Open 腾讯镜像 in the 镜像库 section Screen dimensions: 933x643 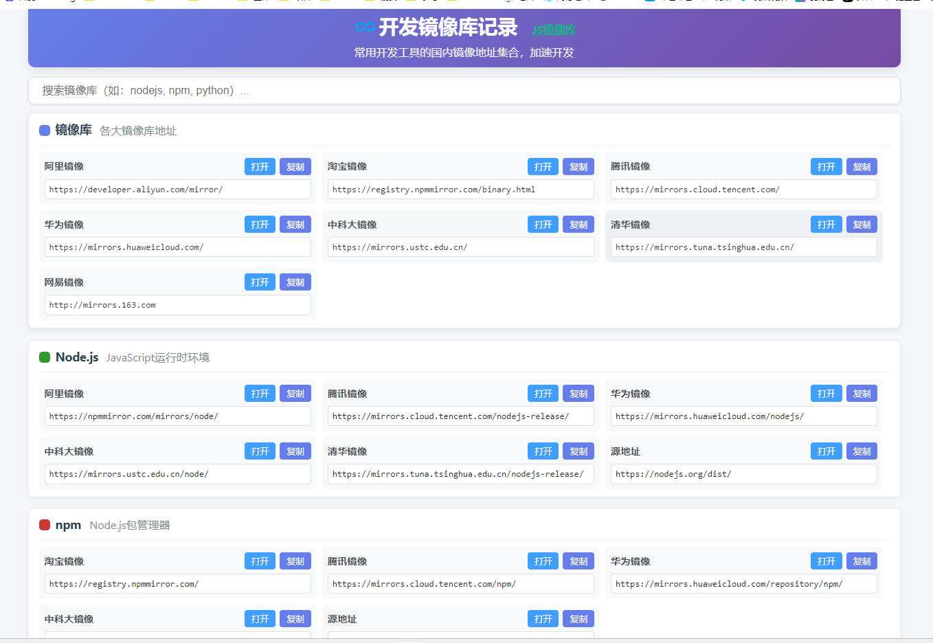[826, 167]
